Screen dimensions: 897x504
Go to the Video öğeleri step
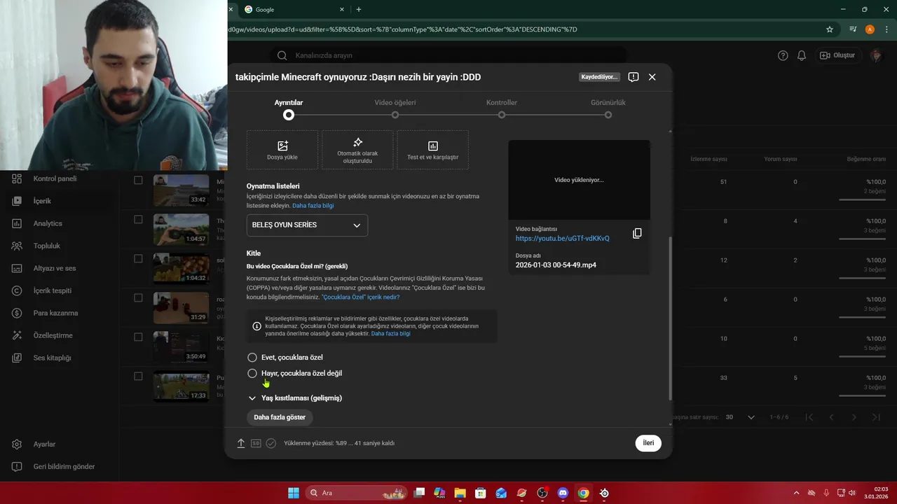click(x=395, y=108)
